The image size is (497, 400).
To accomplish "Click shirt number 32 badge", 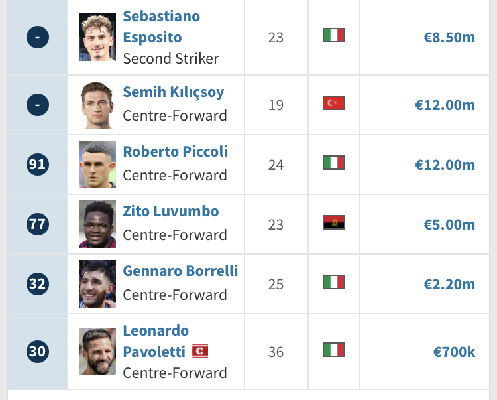I will pos(38,284).
